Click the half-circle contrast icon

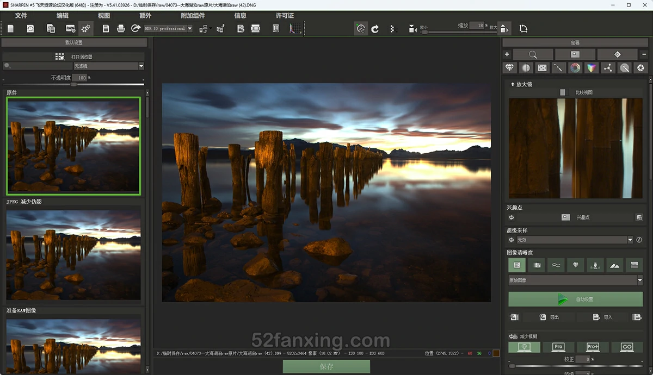(526, 68)
